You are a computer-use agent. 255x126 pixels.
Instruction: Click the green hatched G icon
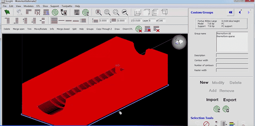(x=226, y=109)
